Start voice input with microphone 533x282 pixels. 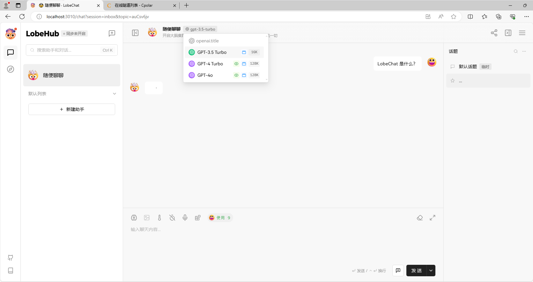[185, 218]
